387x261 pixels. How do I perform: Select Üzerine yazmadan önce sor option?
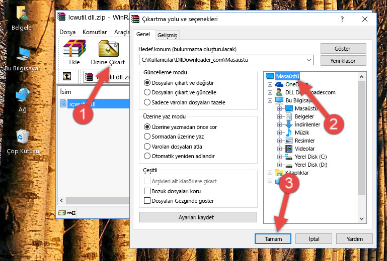click(147, 127)
